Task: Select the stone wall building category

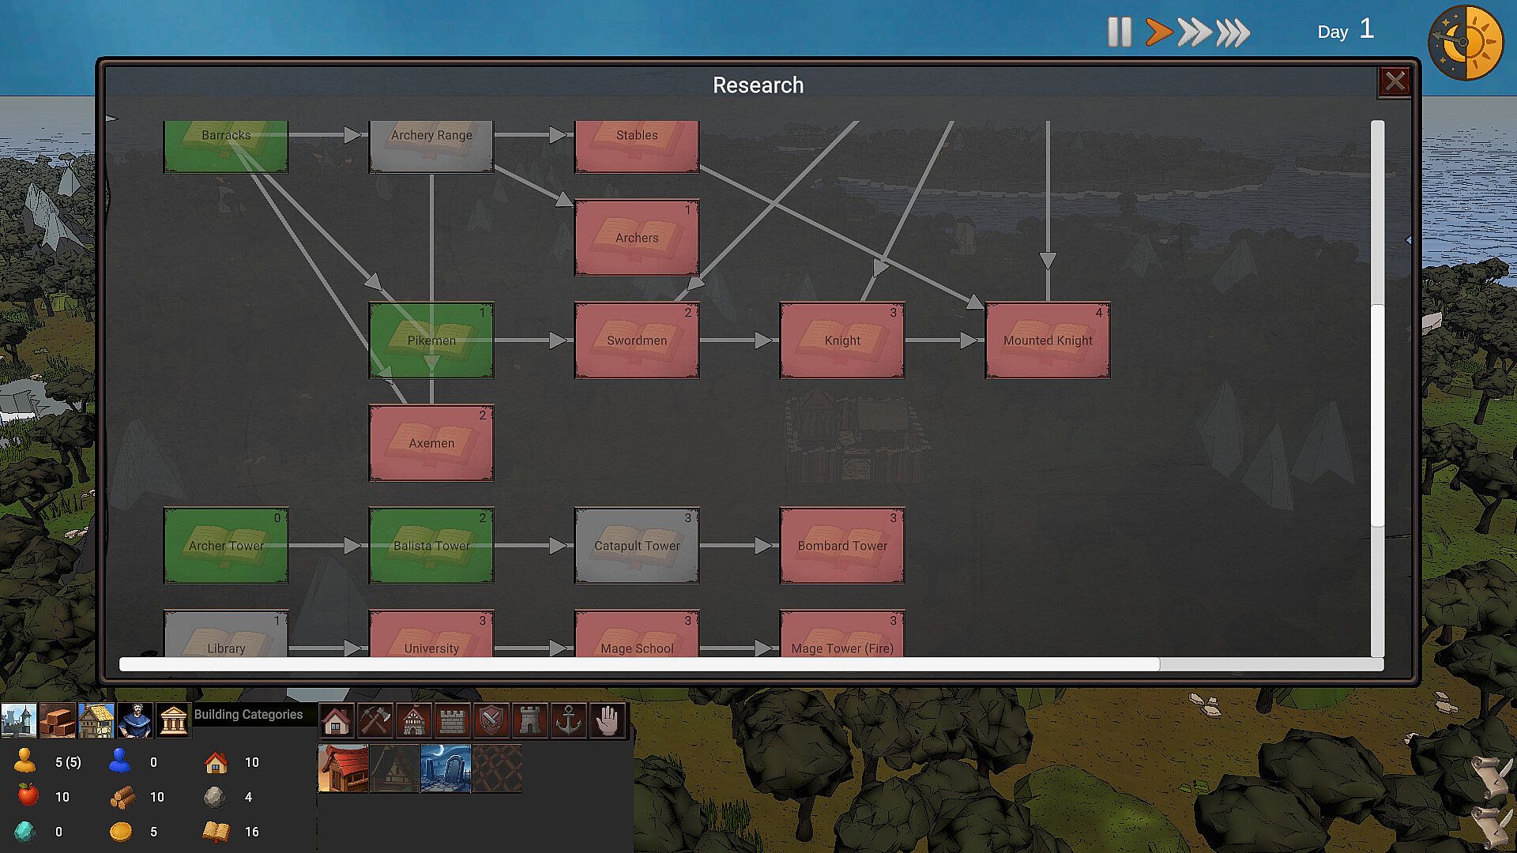Action: pyautogui.click(x=452, y=720)
